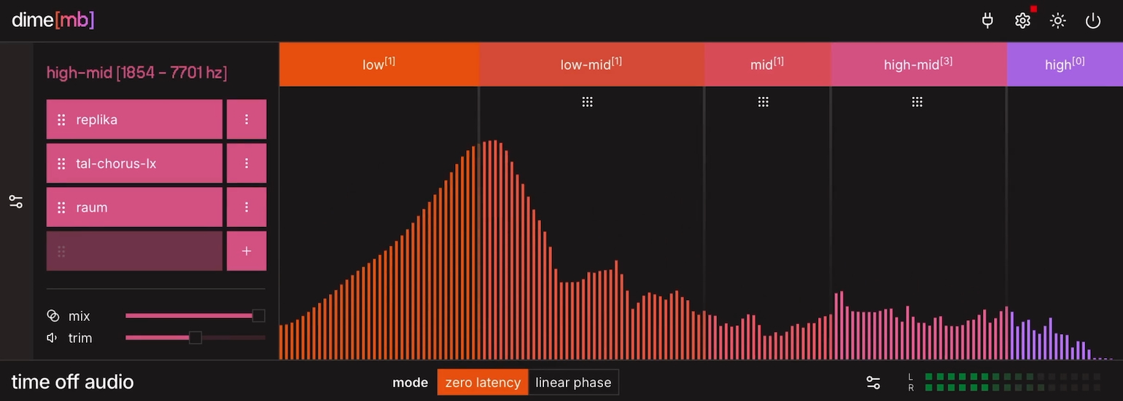Open options menu for replika

point(246,119)
